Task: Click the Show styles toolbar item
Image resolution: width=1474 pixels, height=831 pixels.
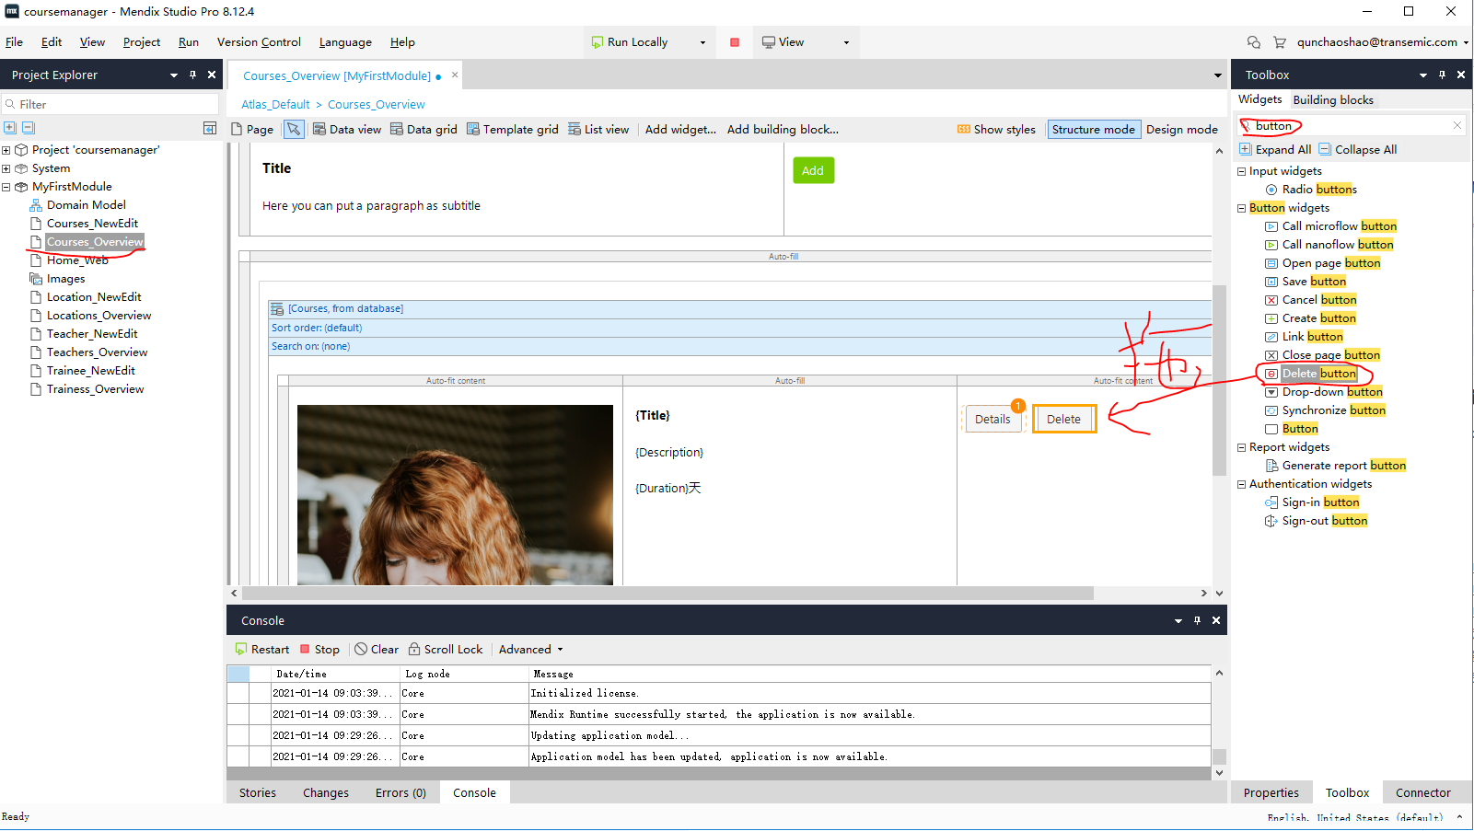Action: click(x=996, y=130)
